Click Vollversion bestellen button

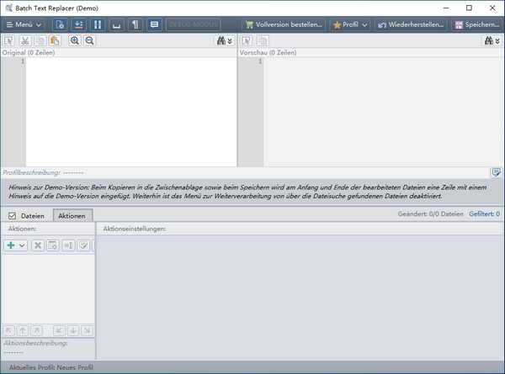pos(283,25)
